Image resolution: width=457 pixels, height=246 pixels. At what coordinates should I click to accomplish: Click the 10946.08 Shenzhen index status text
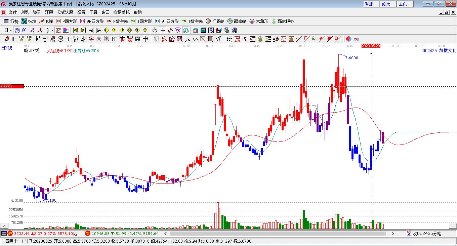point(101,233)
